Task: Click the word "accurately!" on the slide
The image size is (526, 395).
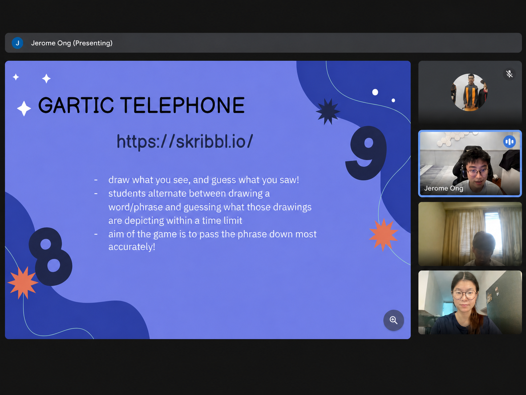Action: tap(132, 247)
